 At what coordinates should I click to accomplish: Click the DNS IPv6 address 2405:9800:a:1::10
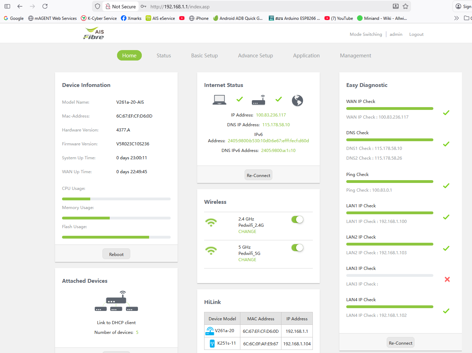point(278,151)
